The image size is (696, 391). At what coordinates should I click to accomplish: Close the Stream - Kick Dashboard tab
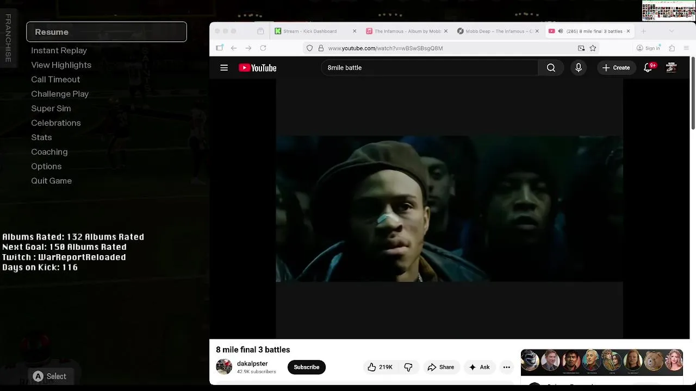[355, 31]
